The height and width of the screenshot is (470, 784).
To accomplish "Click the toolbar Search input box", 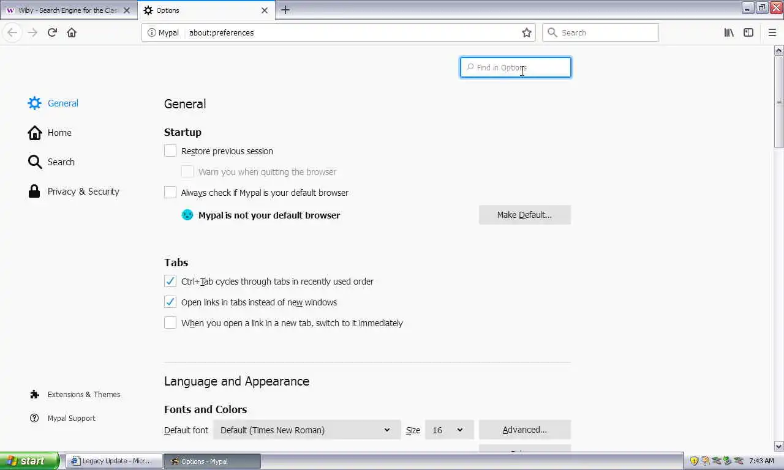I will pos(600,32).
